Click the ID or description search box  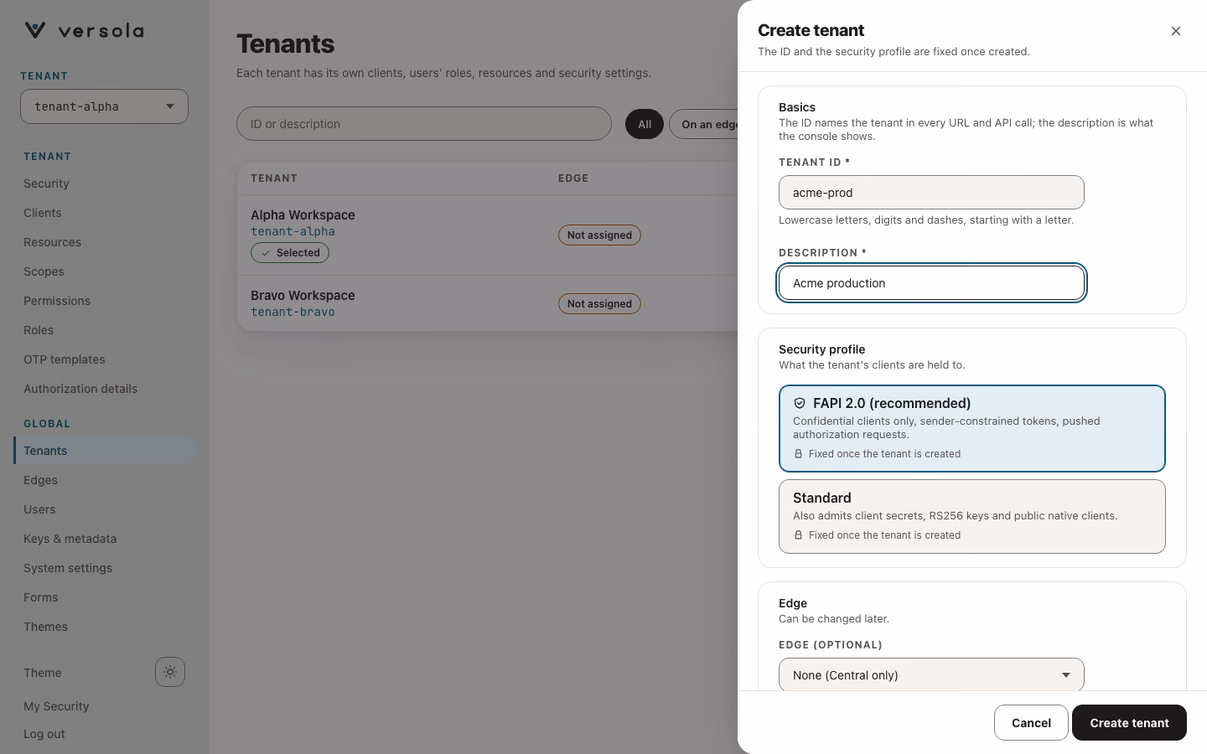pos(424,124)
